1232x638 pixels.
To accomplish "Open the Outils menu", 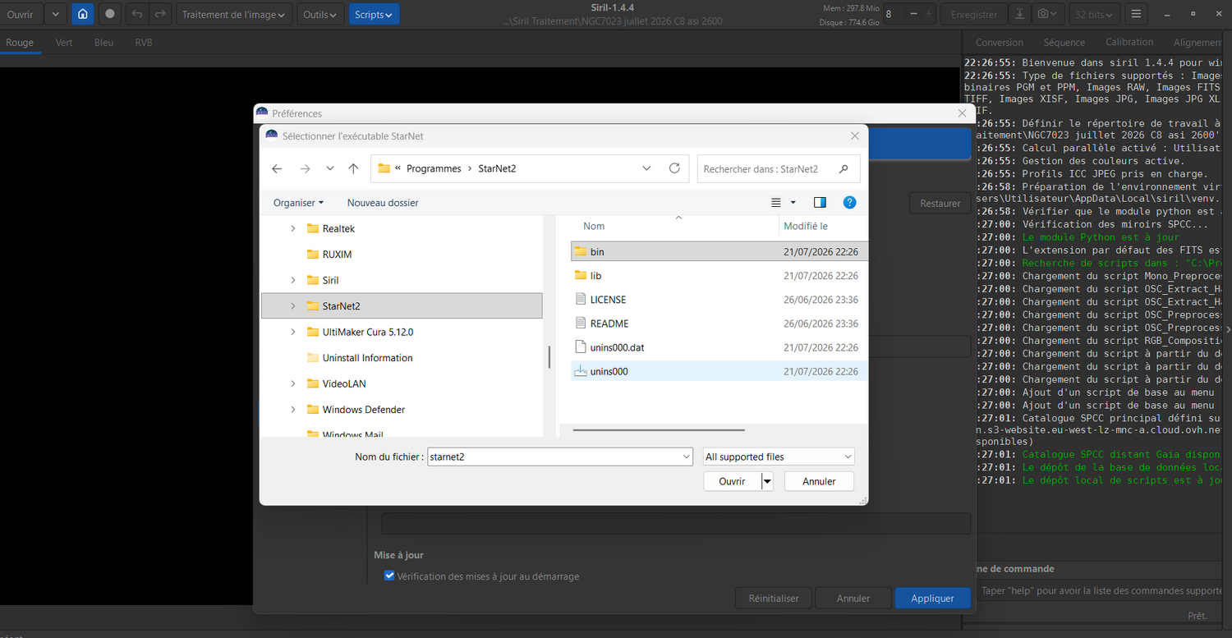I will [319, 14].
